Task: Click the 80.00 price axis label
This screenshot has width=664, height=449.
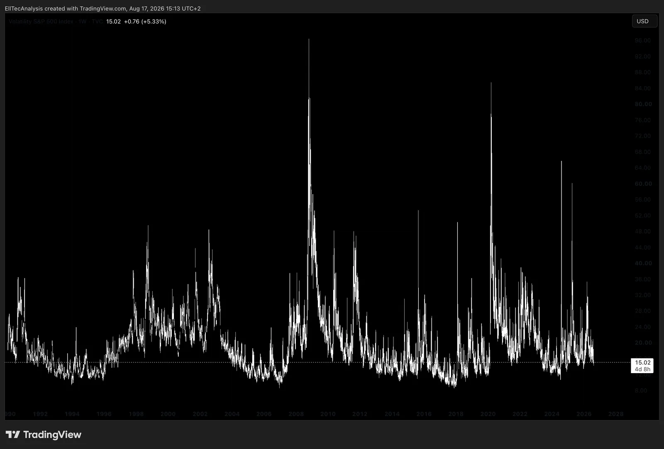Action: point(643,104)
